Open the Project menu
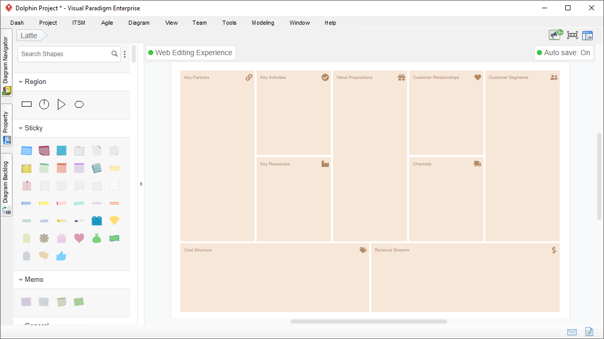This screenshot has width=604, height=339. tap(48, 23)
